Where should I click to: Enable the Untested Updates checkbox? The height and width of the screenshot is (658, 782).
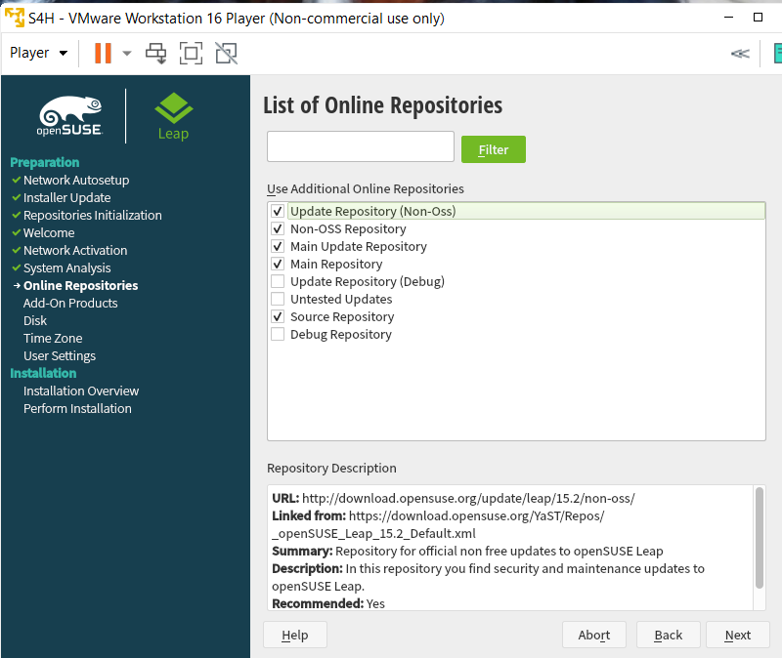[x=278, y=299]
